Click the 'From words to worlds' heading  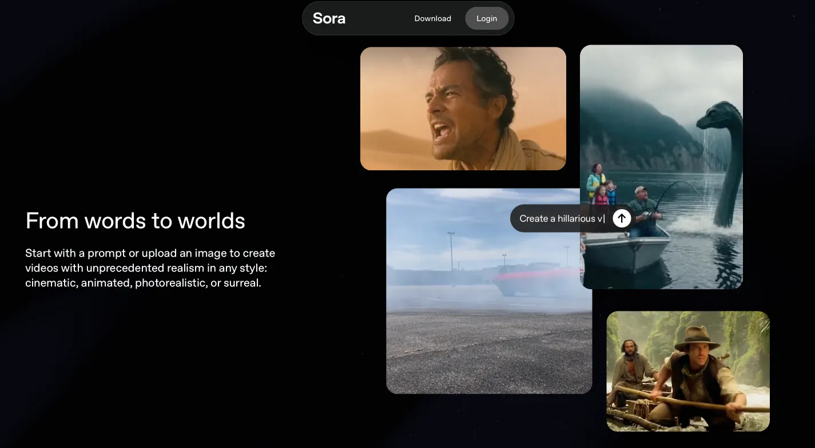click(136, 221)
